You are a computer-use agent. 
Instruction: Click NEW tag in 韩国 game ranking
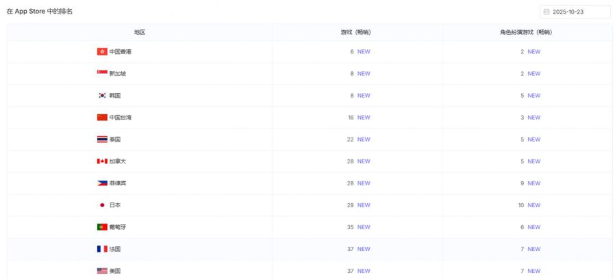pyautogui.click(x=364, y=95)
